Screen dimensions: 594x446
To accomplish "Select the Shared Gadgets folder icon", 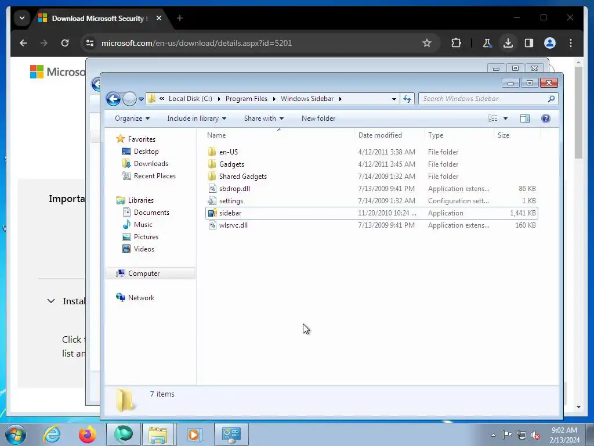I will (x=212, y=177).
